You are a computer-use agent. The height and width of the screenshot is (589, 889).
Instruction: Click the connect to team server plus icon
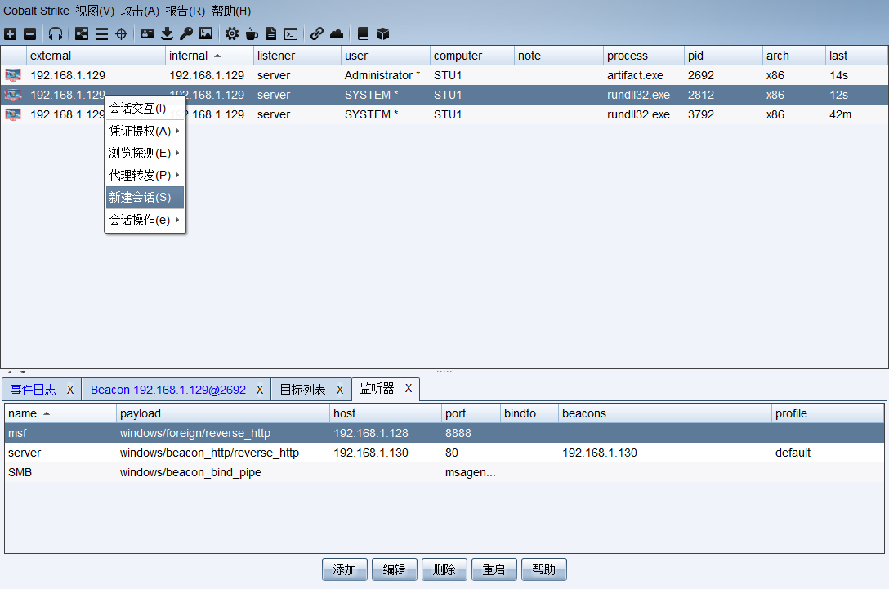10,34
